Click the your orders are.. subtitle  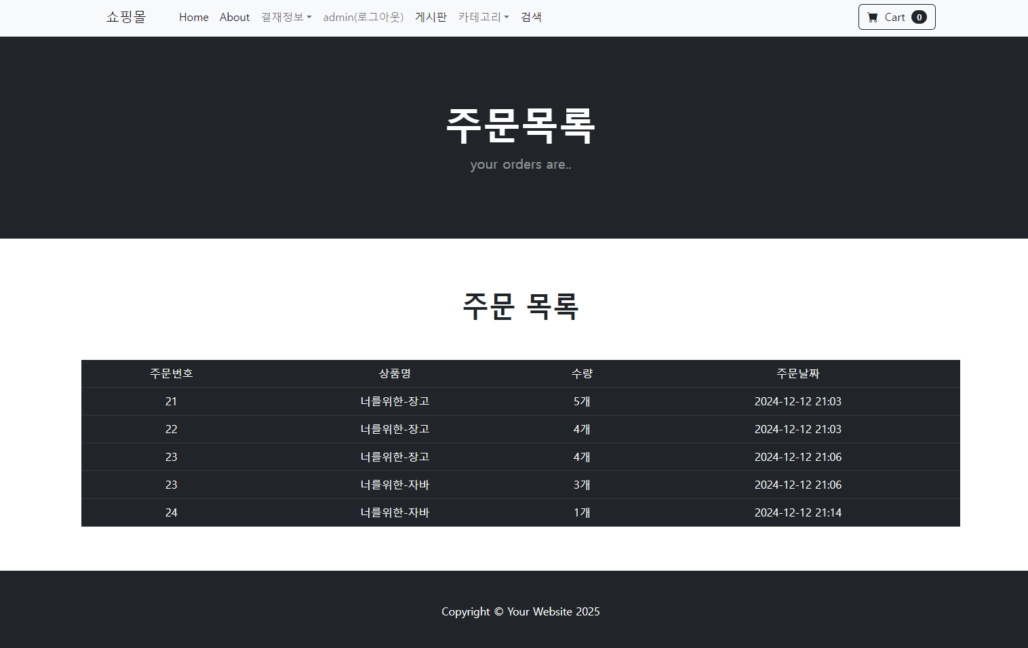tap(521, 165)
